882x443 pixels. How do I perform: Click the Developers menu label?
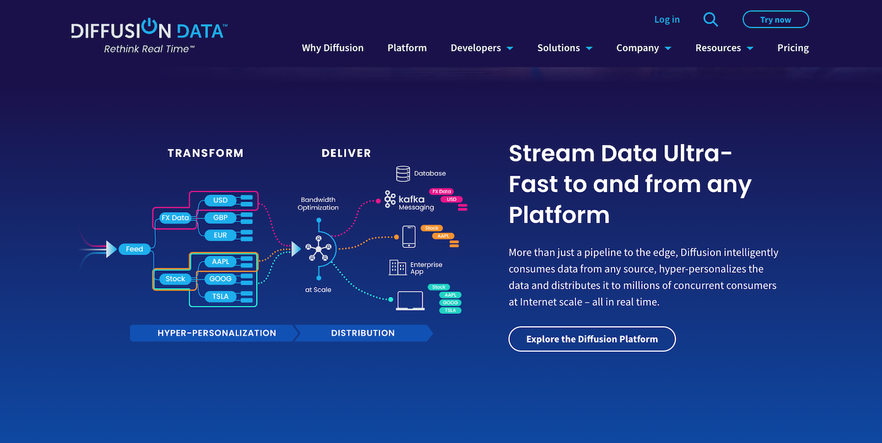pyautogui.click(x=476, y=48)
